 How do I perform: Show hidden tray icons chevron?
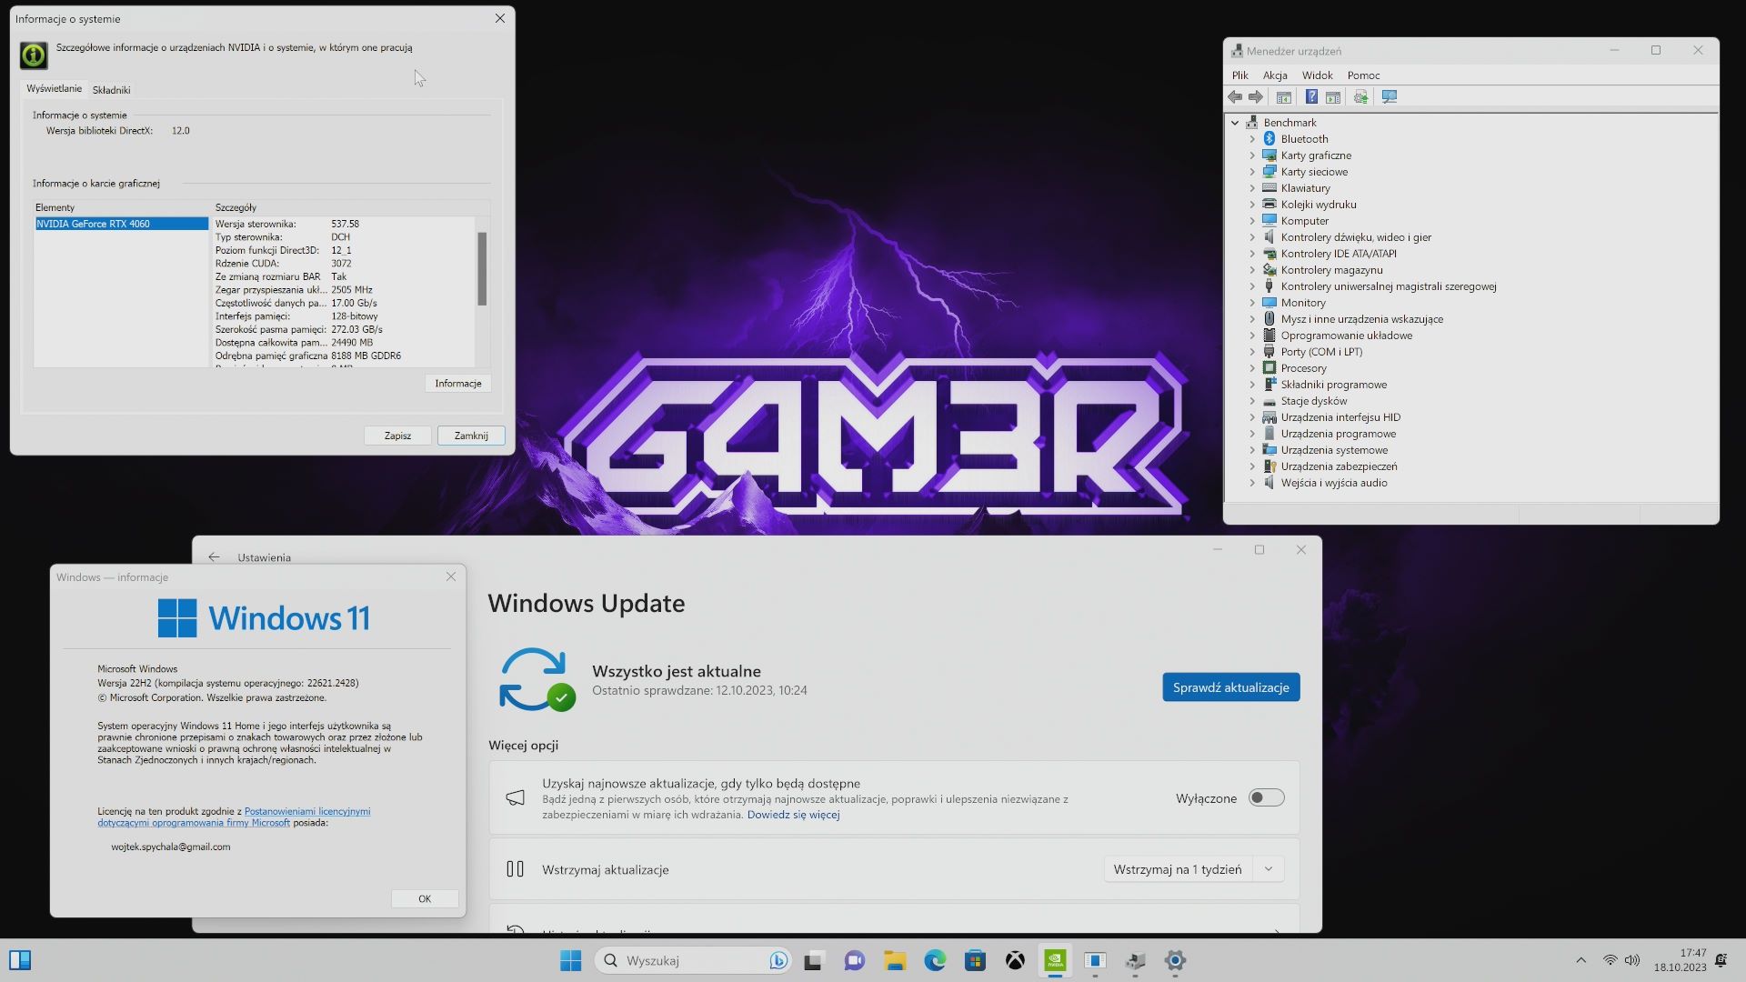point(1580,960)
